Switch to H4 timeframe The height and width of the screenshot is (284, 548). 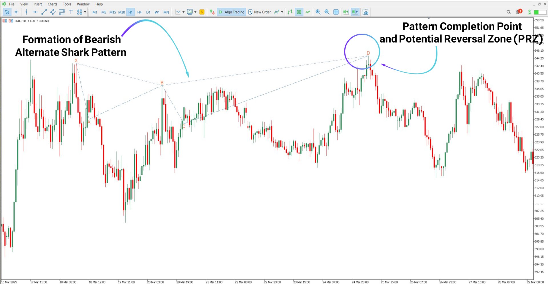coord(139,12)
